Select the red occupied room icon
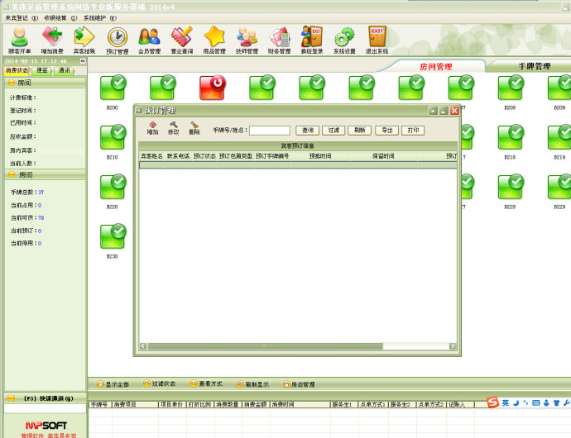Image resolution: width=571 pixels, height=438 pixels. point(213,88)
